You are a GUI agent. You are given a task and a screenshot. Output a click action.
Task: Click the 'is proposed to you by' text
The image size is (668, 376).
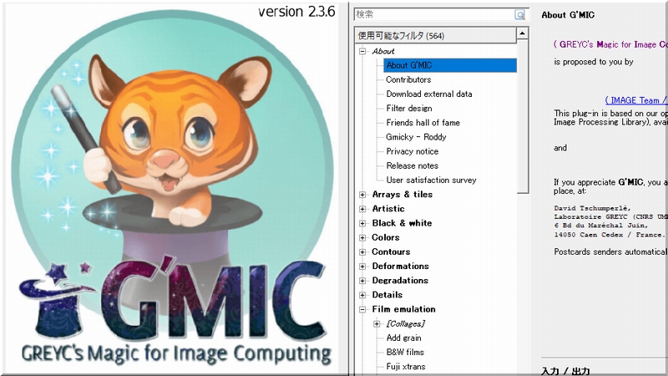(x=594, y=62)
